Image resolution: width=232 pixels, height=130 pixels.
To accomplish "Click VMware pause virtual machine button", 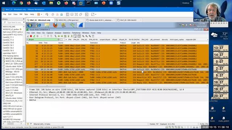I will pos(39,14).
